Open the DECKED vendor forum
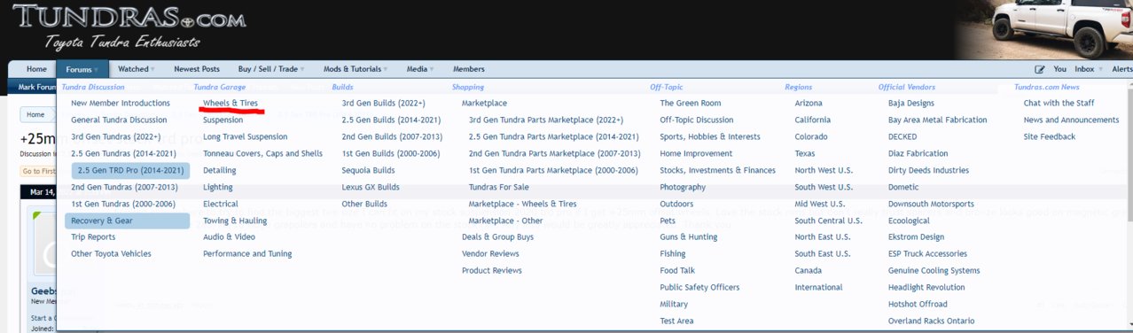 [902, 136]
